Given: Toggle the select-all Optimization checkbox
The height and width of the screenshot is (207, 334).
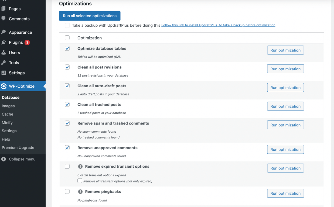Looking at the screenshot, I should point(67,38).
